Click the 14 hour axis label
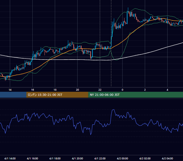Screen dimensions: 183x161 pyautogui.click(x=10, y=90)
